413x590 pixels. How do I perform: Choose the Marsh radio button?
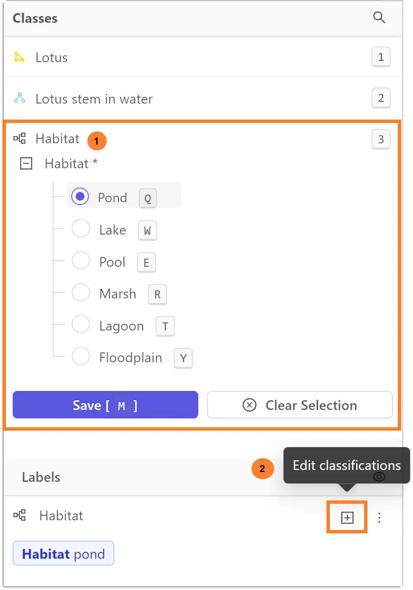point(81,292)
